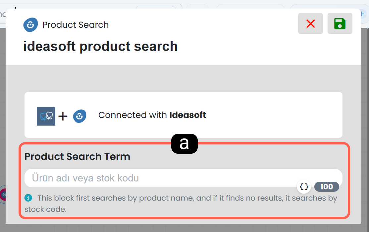Screen dimensions: 369x232
Task: Insert a variable using the curly braces icon
Action: click(x=304, y=187)
